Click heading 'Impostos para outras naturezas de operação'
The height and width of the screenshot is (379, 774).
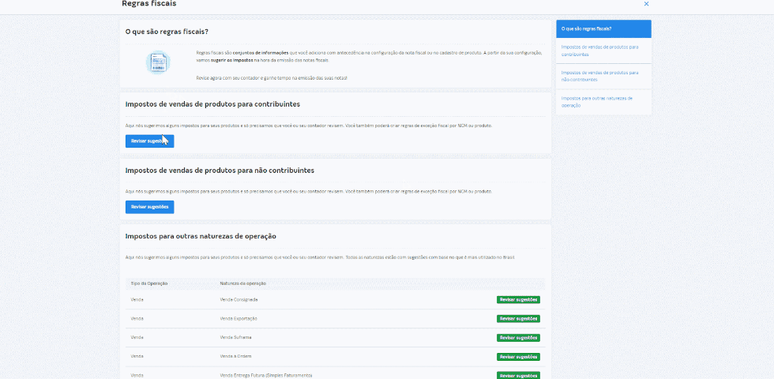coord(201,236)
